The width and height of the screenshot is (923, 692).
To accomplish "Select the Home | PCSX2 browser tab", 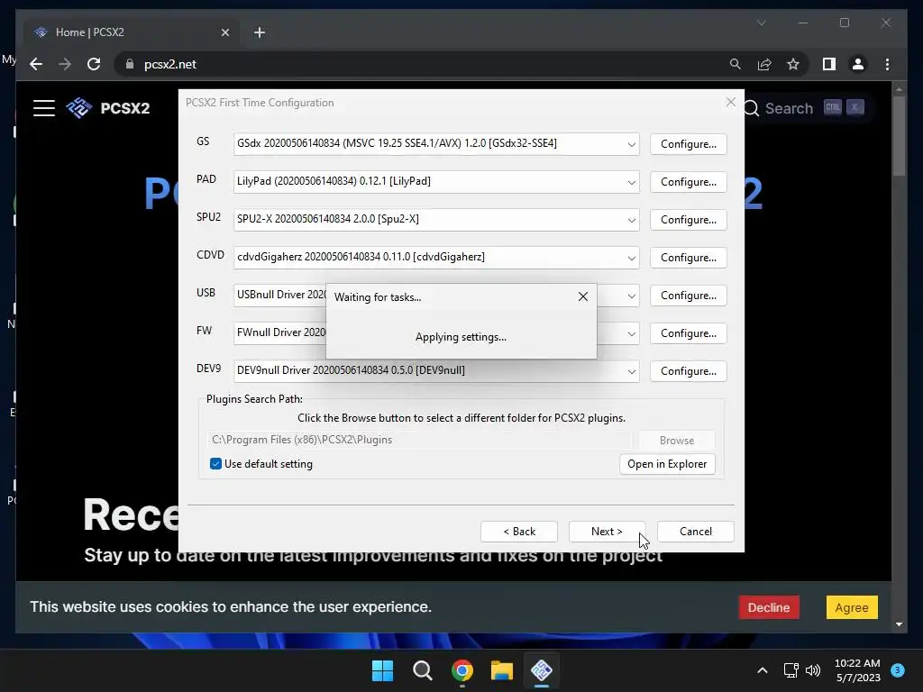I will (x=132, y=32).
